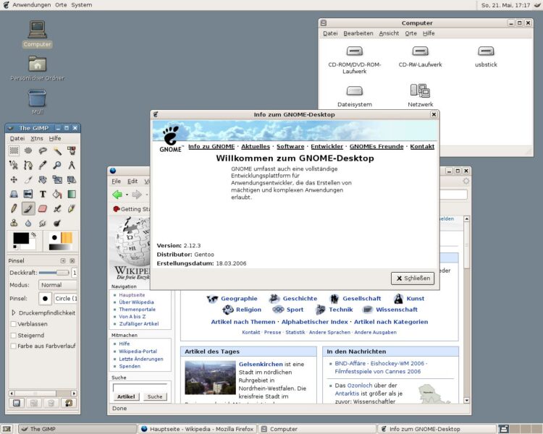Open the Firefox Edit menu
Viewport: 543px width, 434px height.
pyautogui.click(x=132, y=181)
